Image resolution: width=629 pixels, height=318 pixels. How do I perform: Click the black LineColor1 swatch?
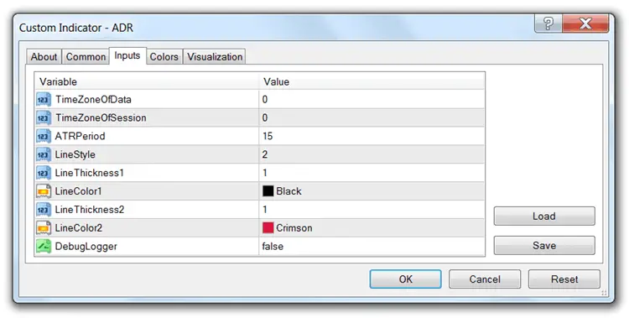click(x=268, y=191)
